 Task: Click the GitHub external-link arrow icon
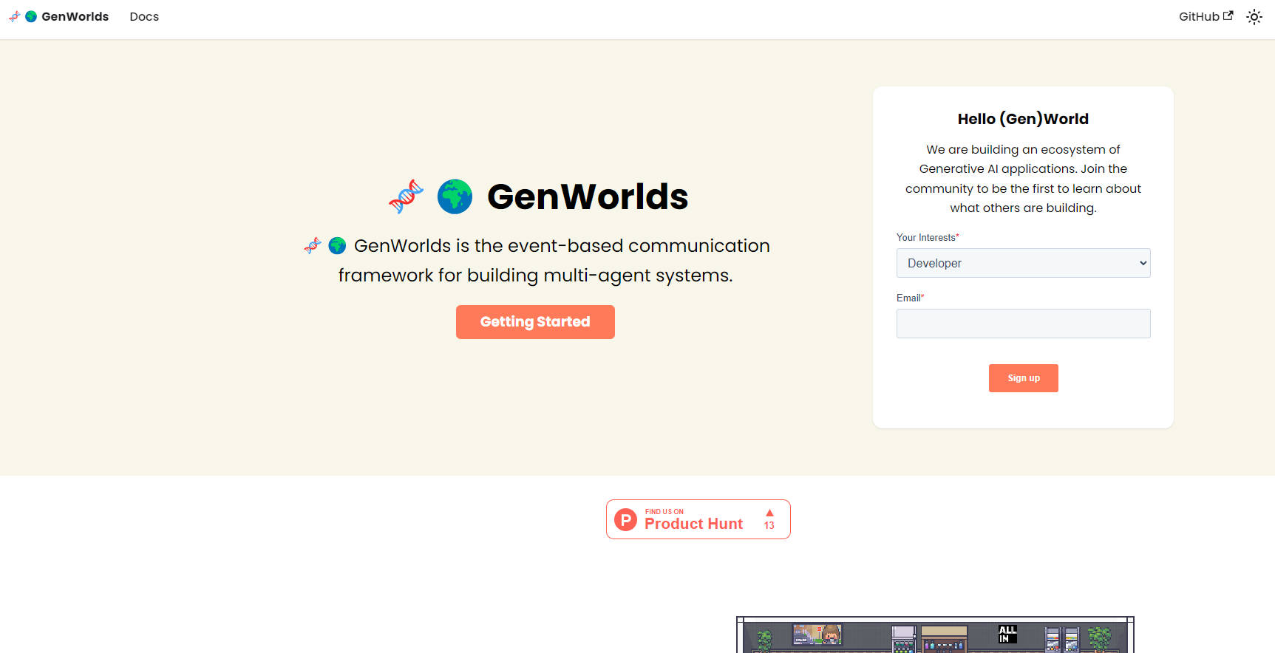pyautogui.click(x=1228, y=16)
